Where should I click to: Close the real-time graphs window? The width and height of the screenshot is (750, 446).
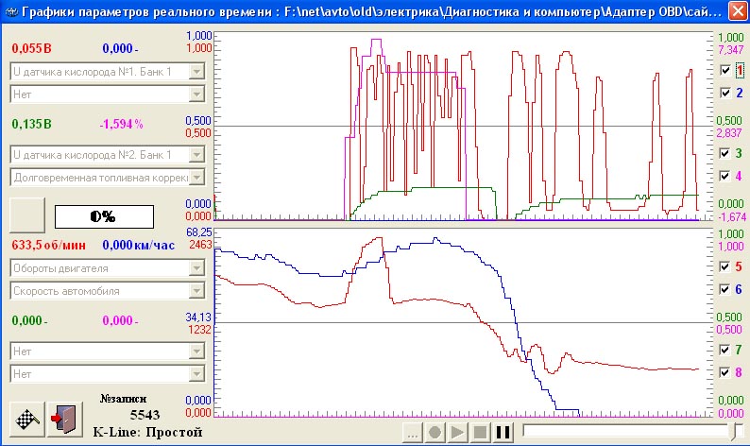737,12
